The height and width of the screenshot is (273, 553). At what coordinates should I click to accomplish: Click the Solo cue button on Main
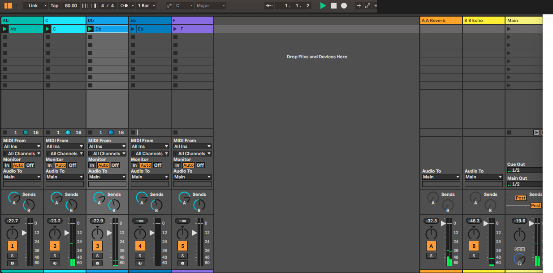tap(519, 249)
